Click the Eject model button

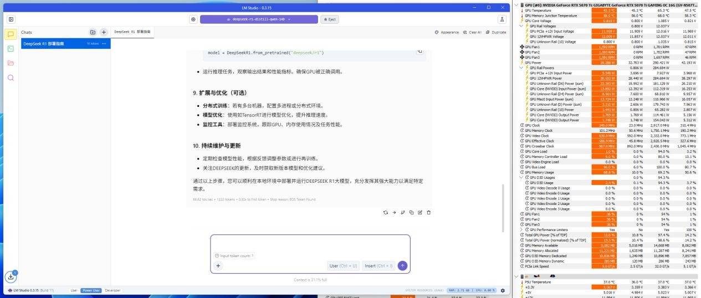click(329, 19)
